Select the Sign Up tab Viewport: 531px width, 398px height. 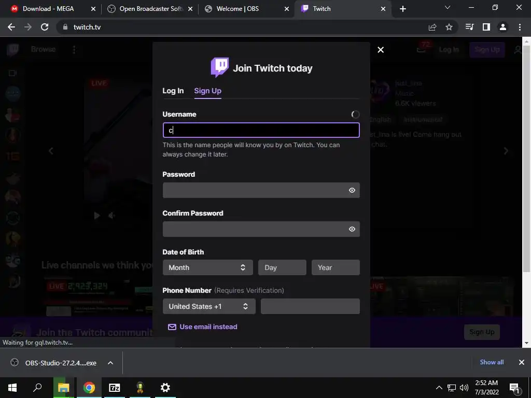click(207, 91)
